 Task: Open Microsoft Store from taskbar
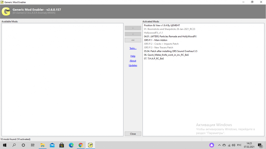click(62, 145)
